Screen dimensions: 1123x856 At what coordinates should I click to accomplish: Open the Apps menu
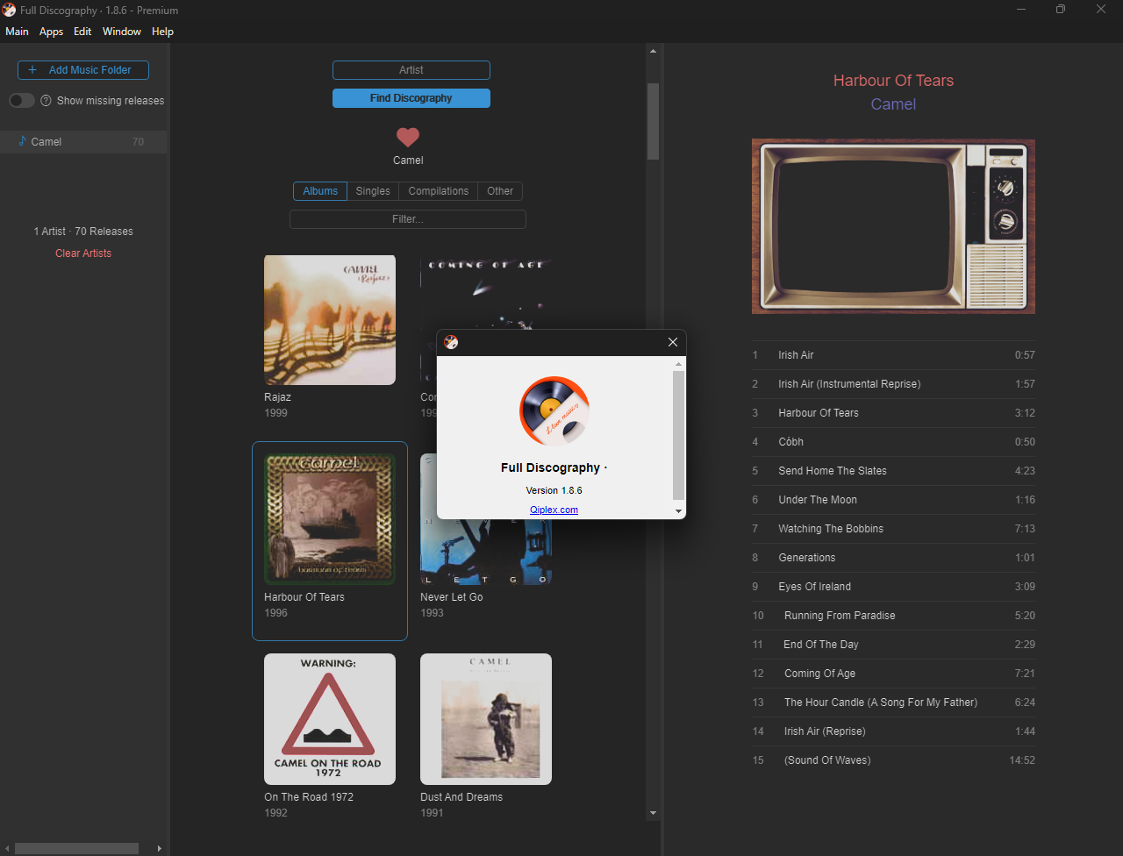coord(52,32)
